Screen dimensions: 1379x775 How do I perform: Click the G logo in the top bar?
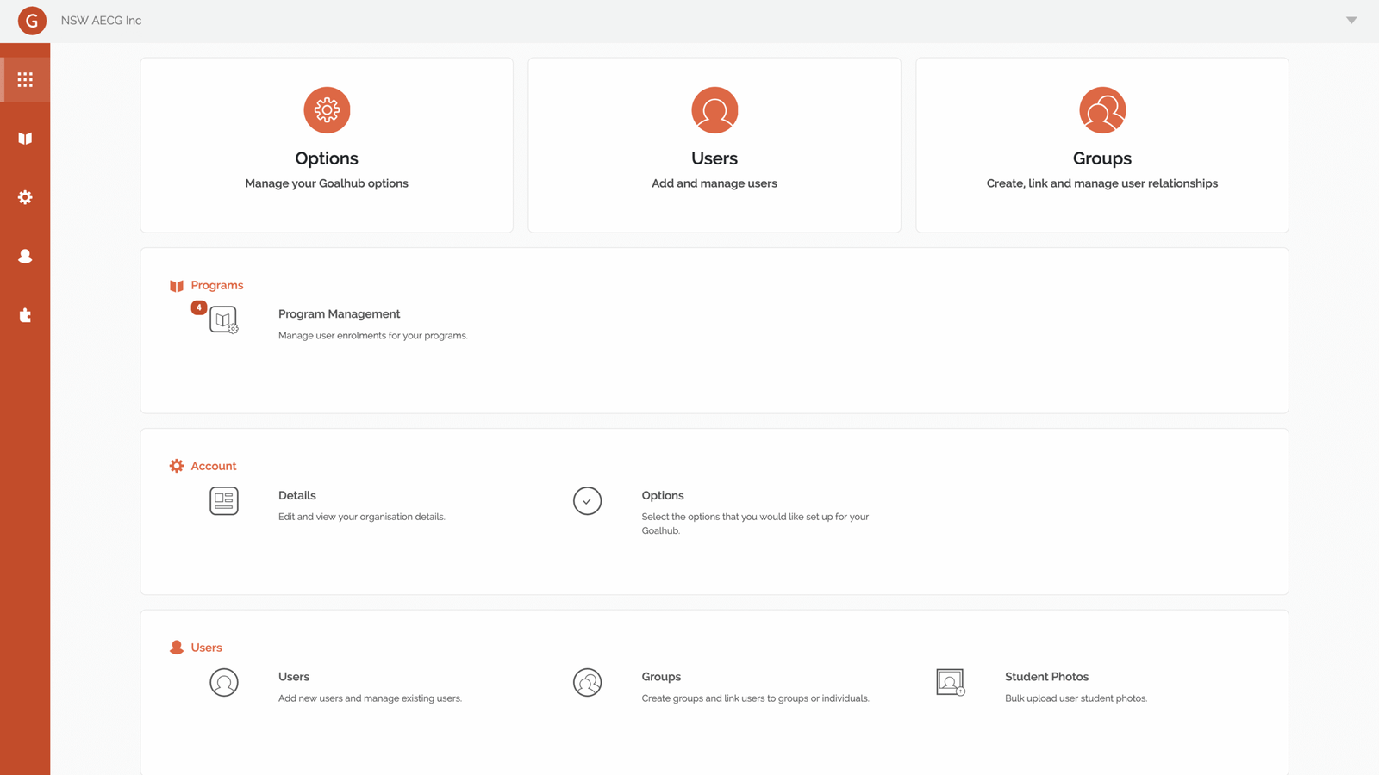pyautogui.click(x=31, y=20)
